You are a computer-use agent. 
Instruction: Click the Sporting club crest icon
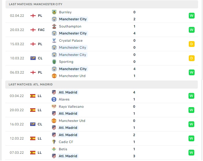(54, 62)
